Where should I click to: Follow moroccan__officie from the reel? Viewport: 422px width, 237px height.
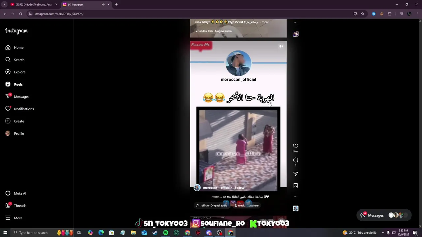(x=239, y=188)
